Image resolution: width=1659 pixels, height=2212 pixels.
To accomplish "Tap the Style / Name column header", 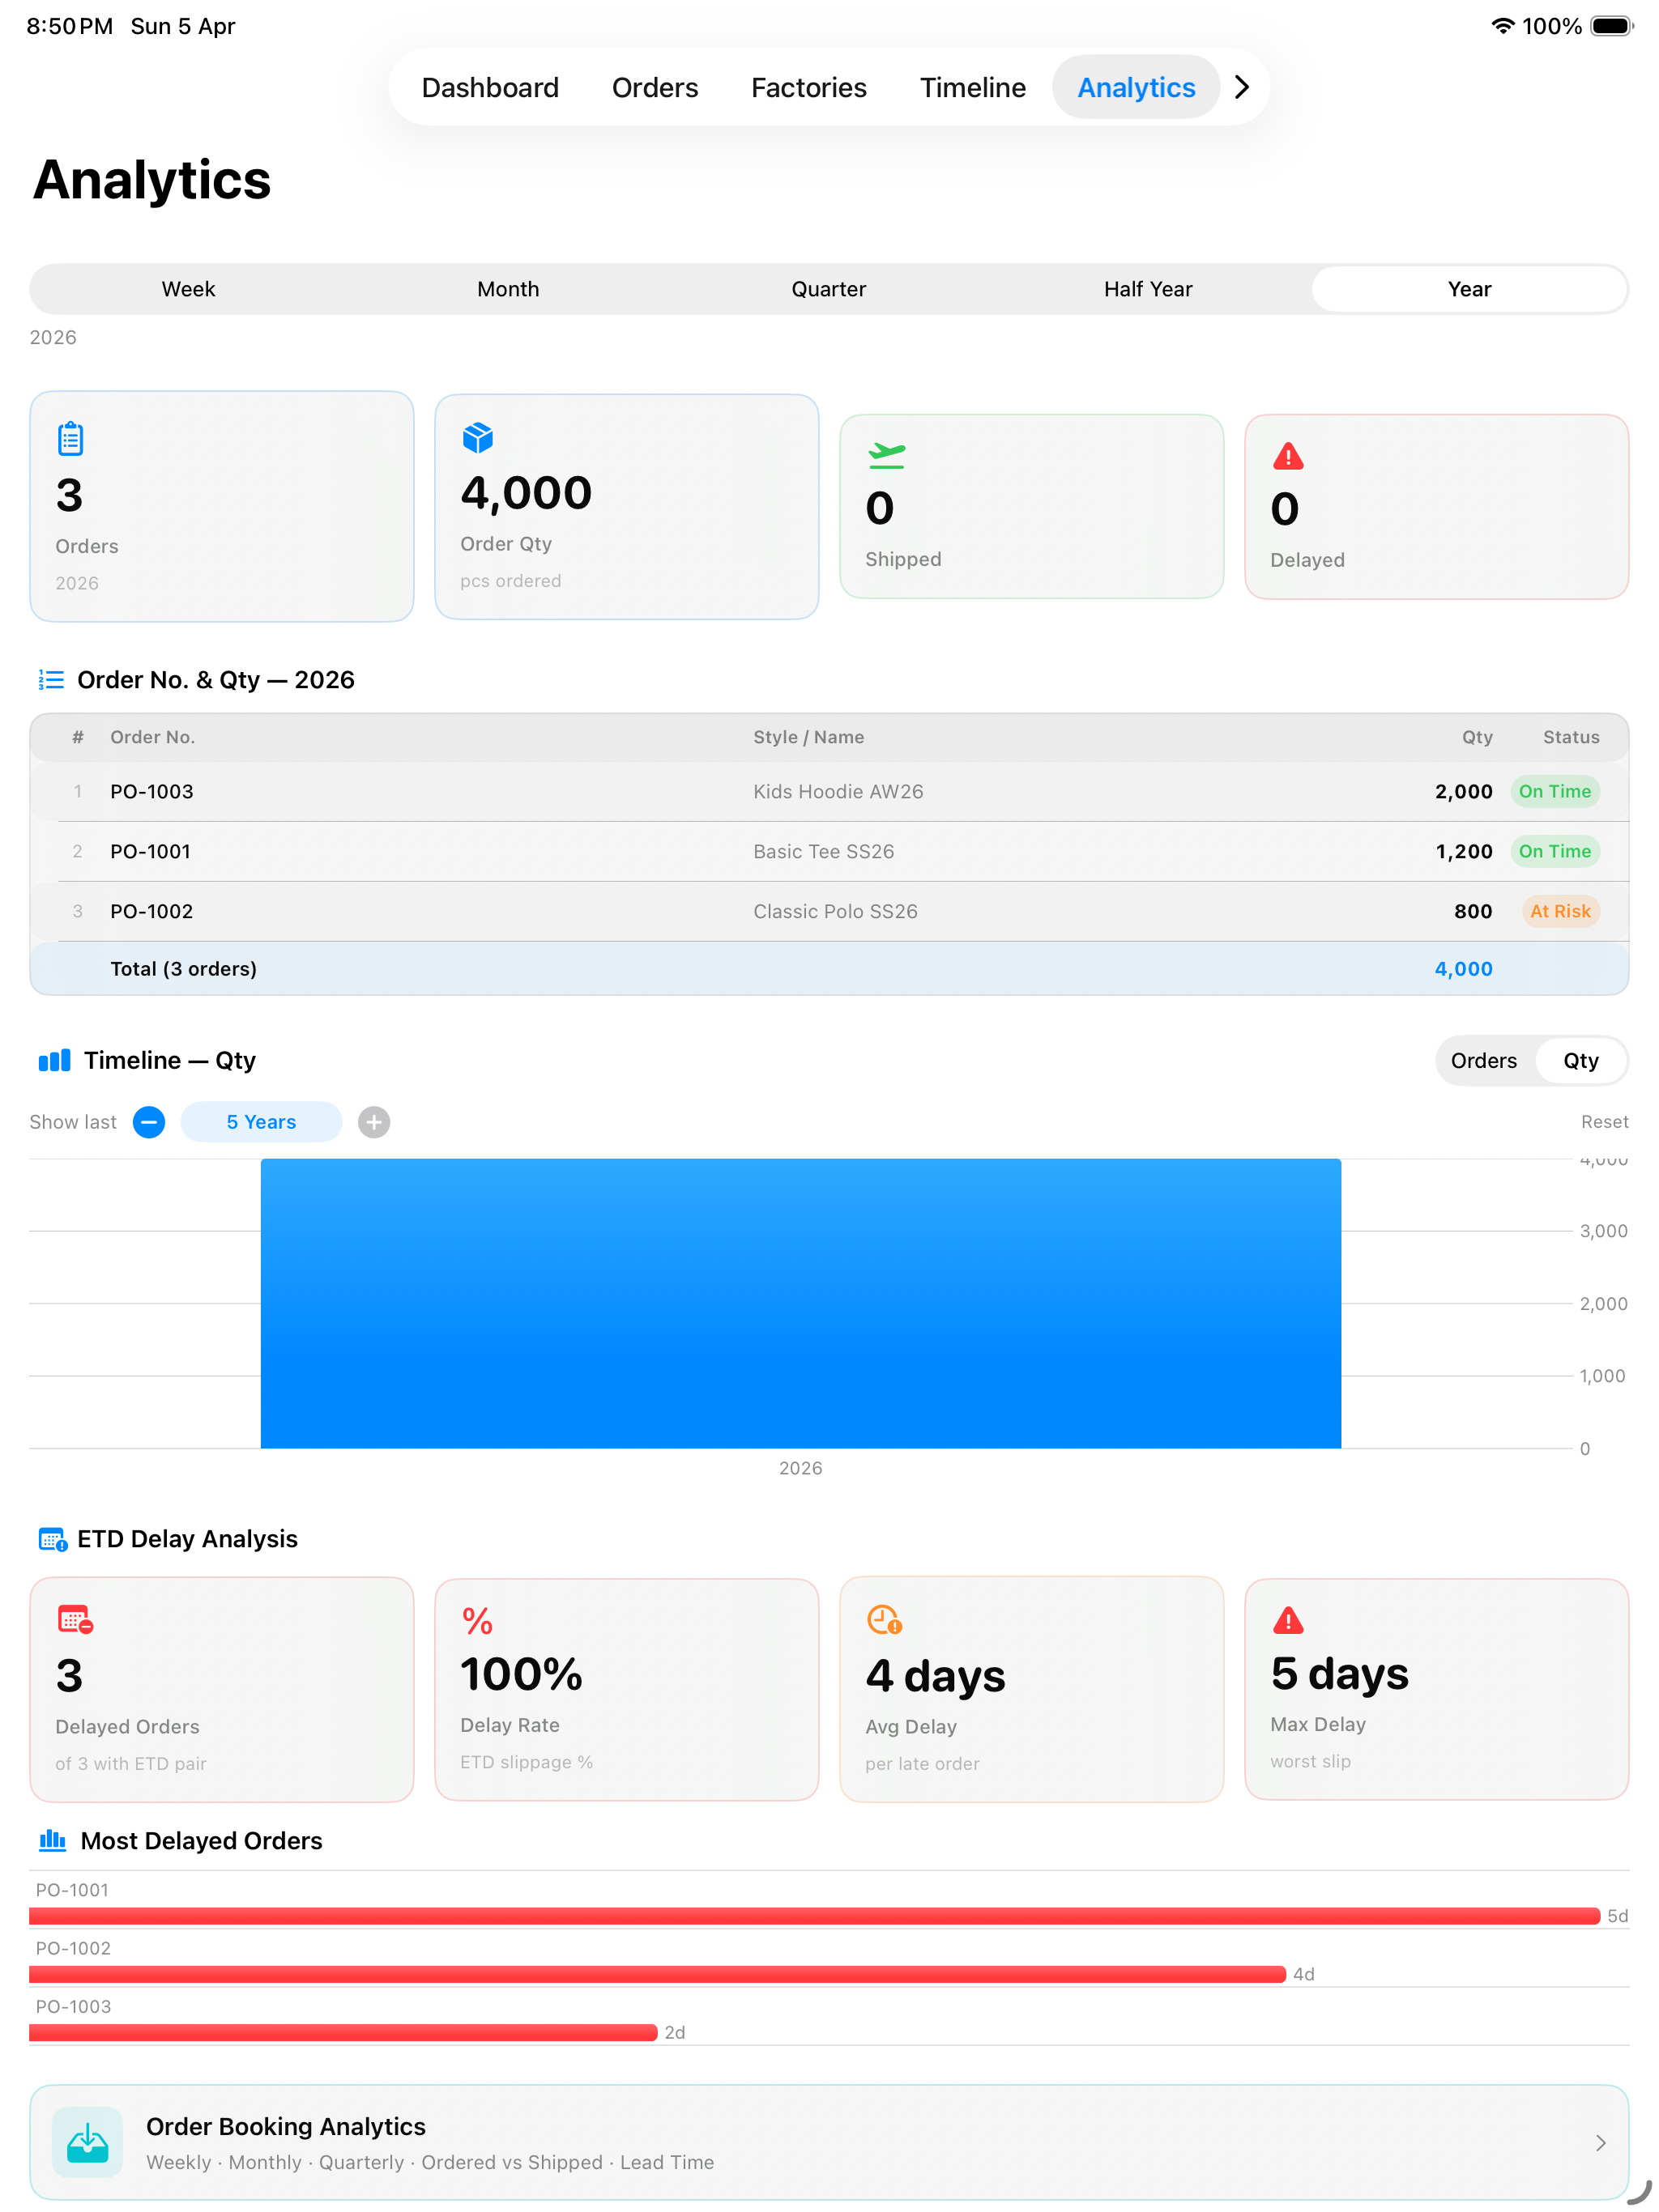I will (x=808, y=737).
